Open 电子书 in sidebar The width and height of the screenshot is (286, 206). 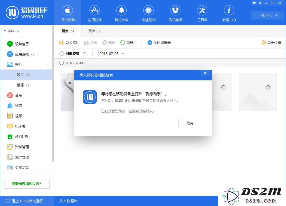[x=26, y=126]
